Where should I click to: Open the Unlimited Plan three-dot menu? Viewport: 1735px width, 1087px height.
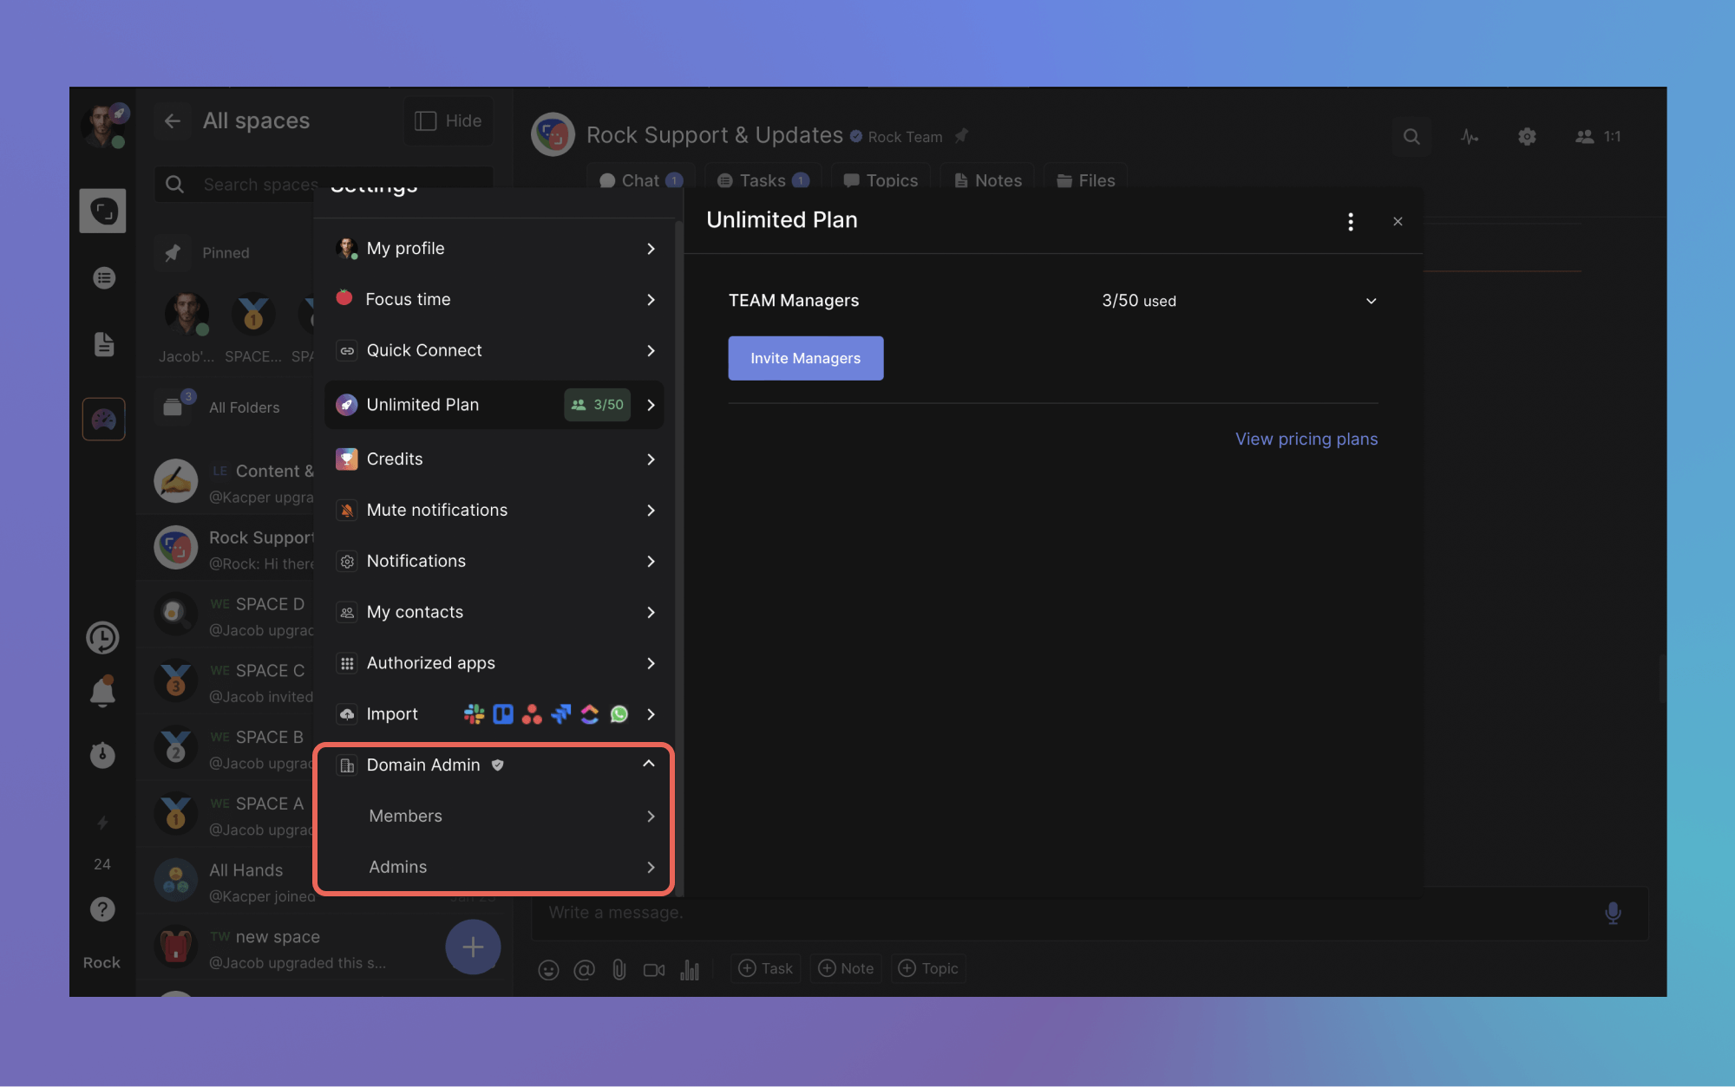coord(1350,222)
